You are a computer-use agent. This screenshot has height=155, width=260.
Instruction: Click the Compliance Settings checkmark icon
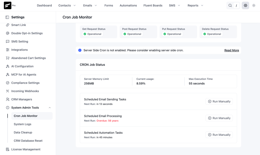(7, 83)
